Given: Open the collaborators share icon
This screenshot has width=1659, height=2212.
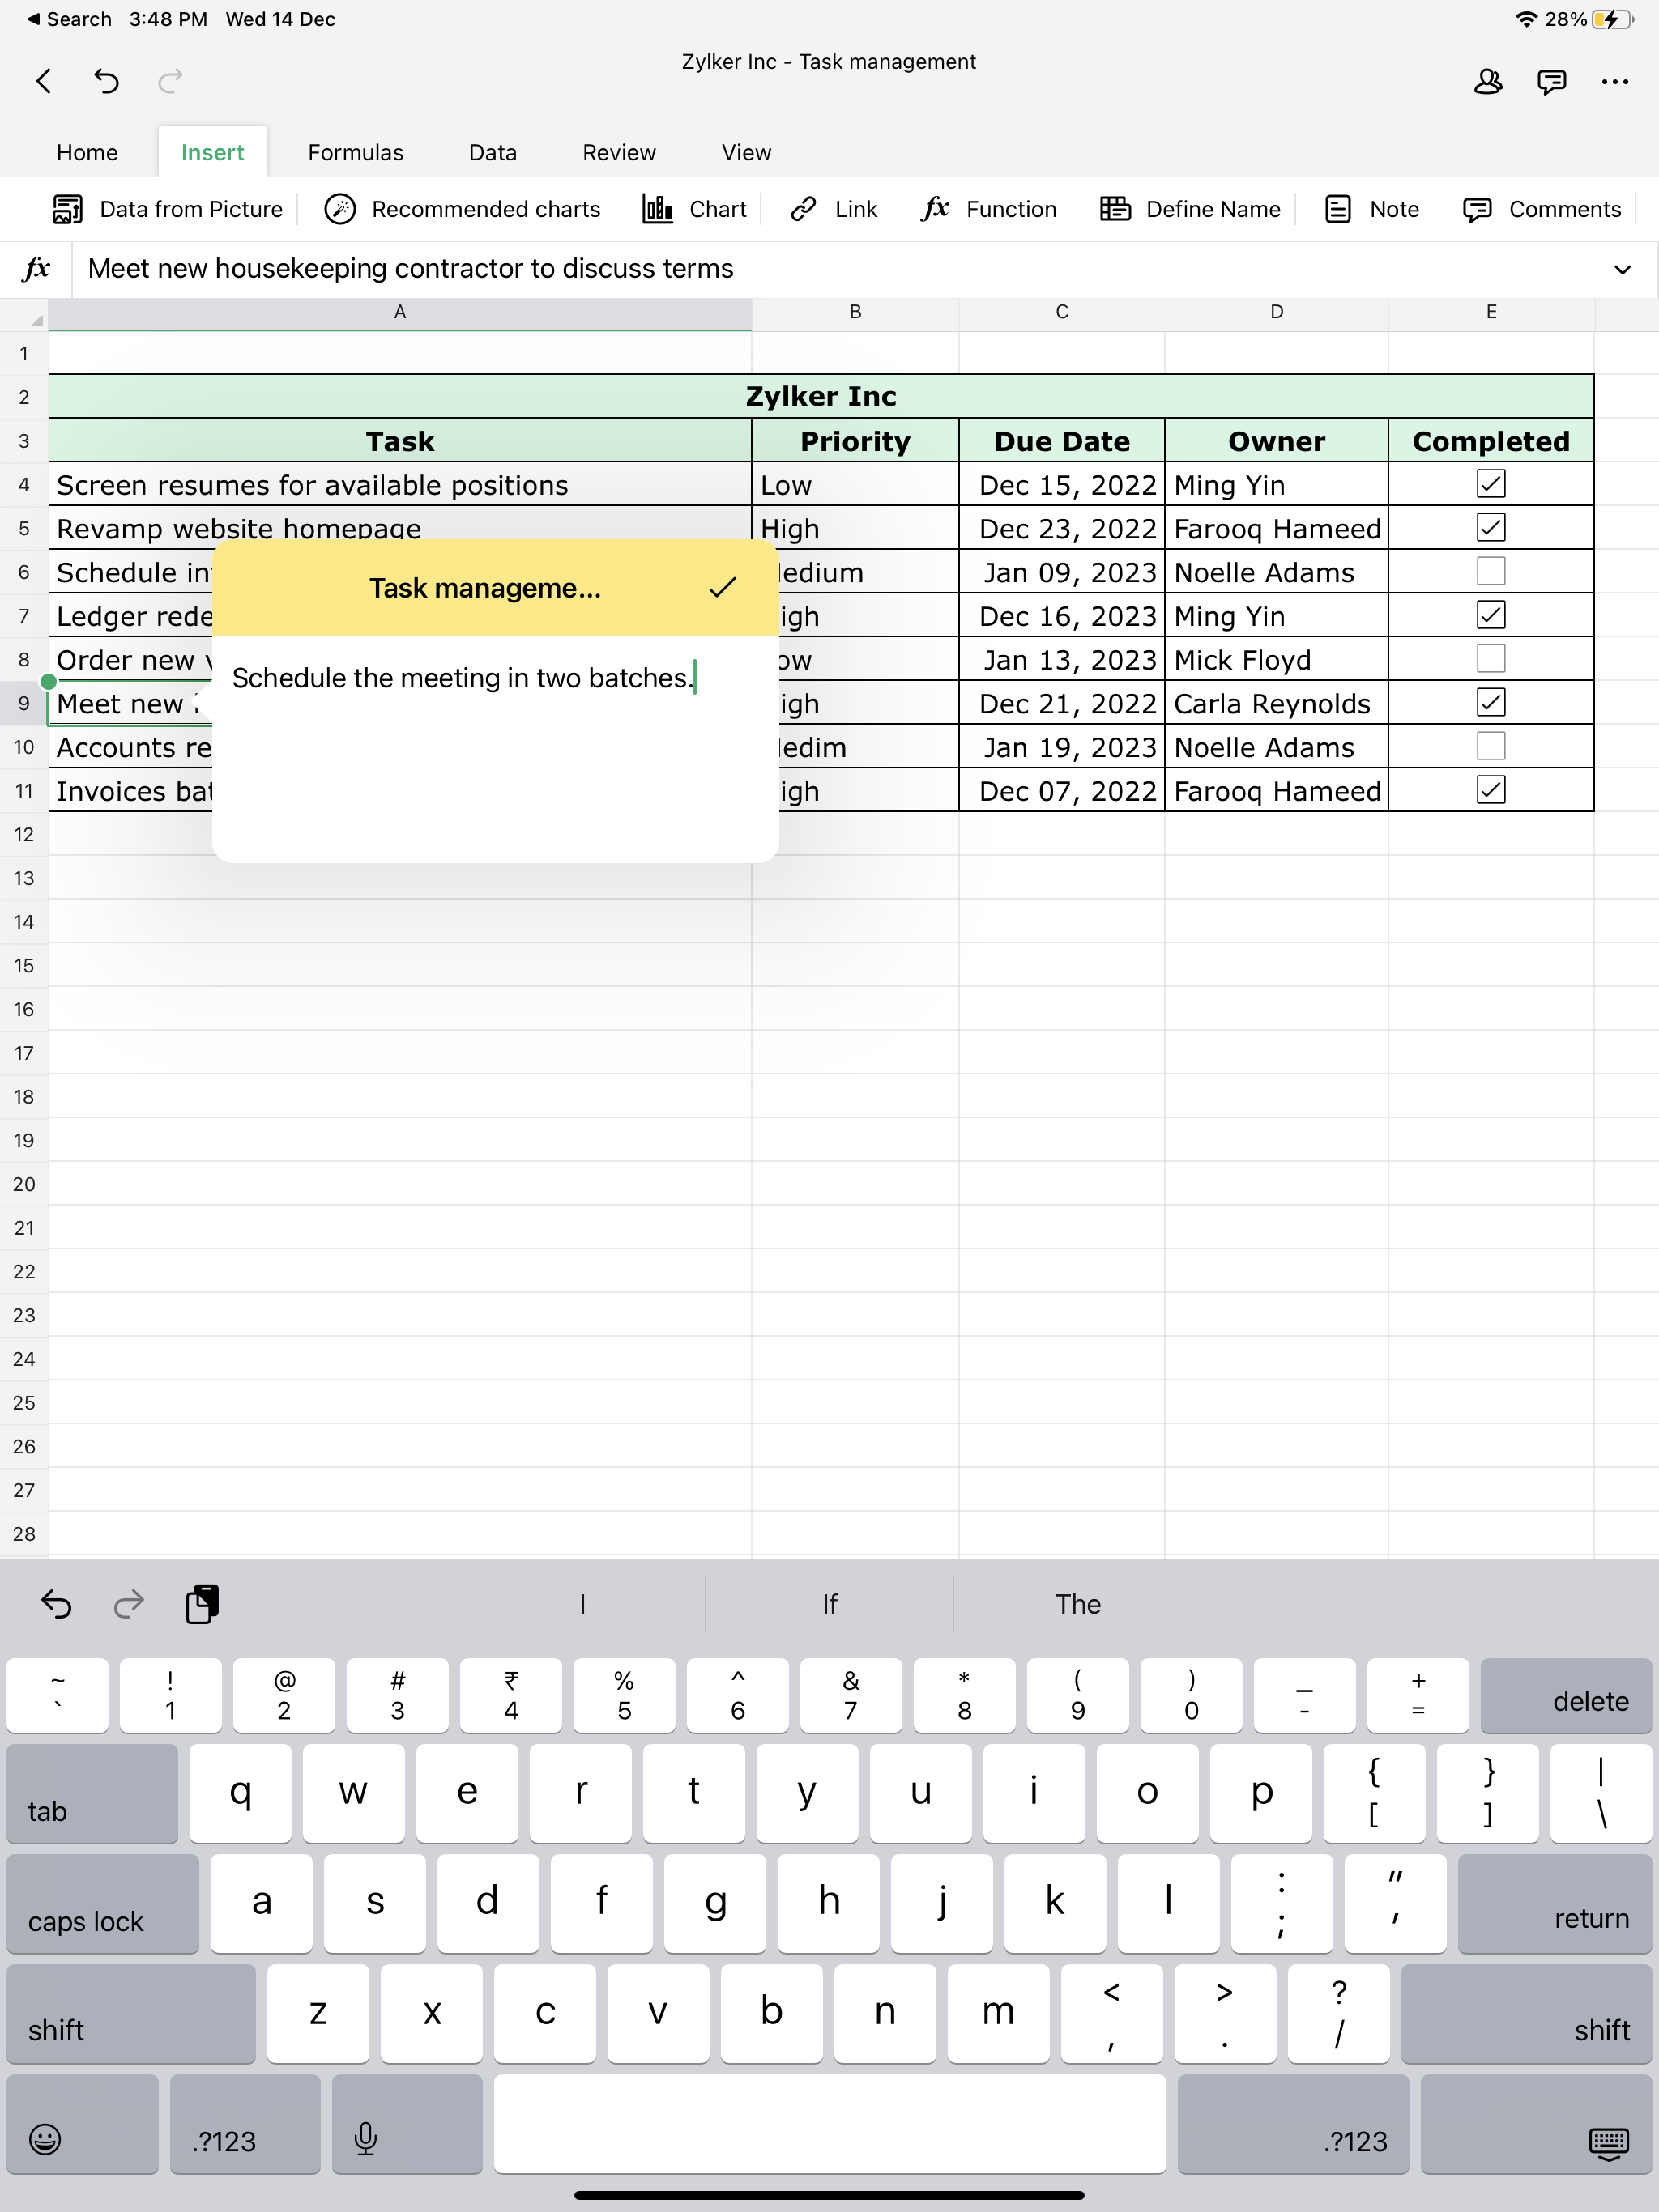Looking at the screenshot, I should click(x=1488, y=81).
